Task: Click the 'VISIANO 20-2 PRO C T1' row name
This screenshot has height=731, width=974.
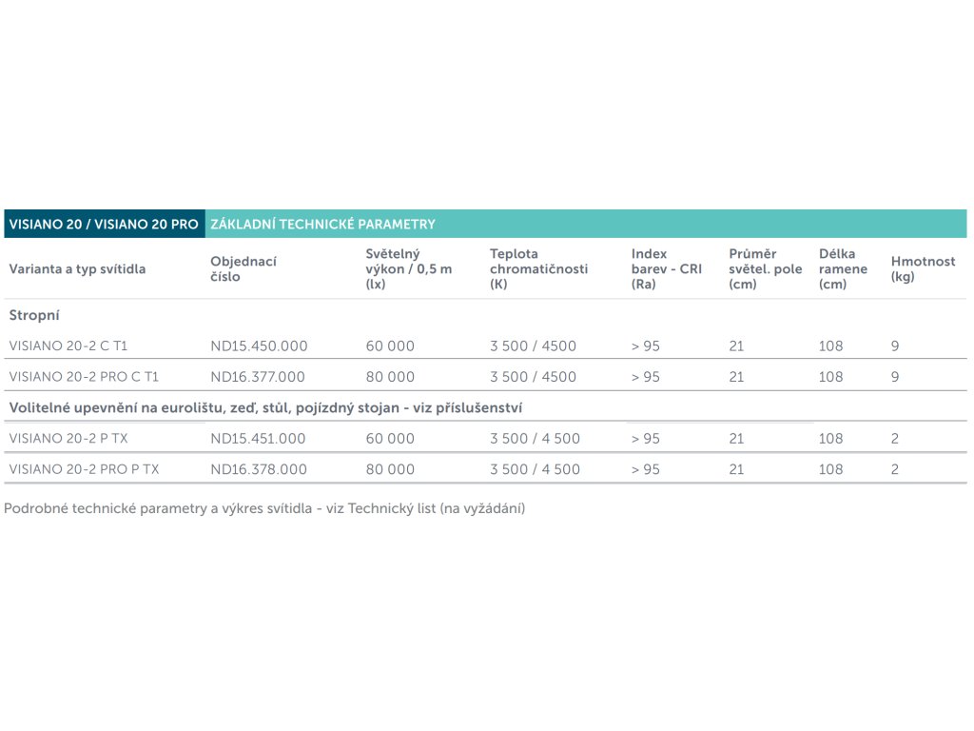Action: [84, 377]
